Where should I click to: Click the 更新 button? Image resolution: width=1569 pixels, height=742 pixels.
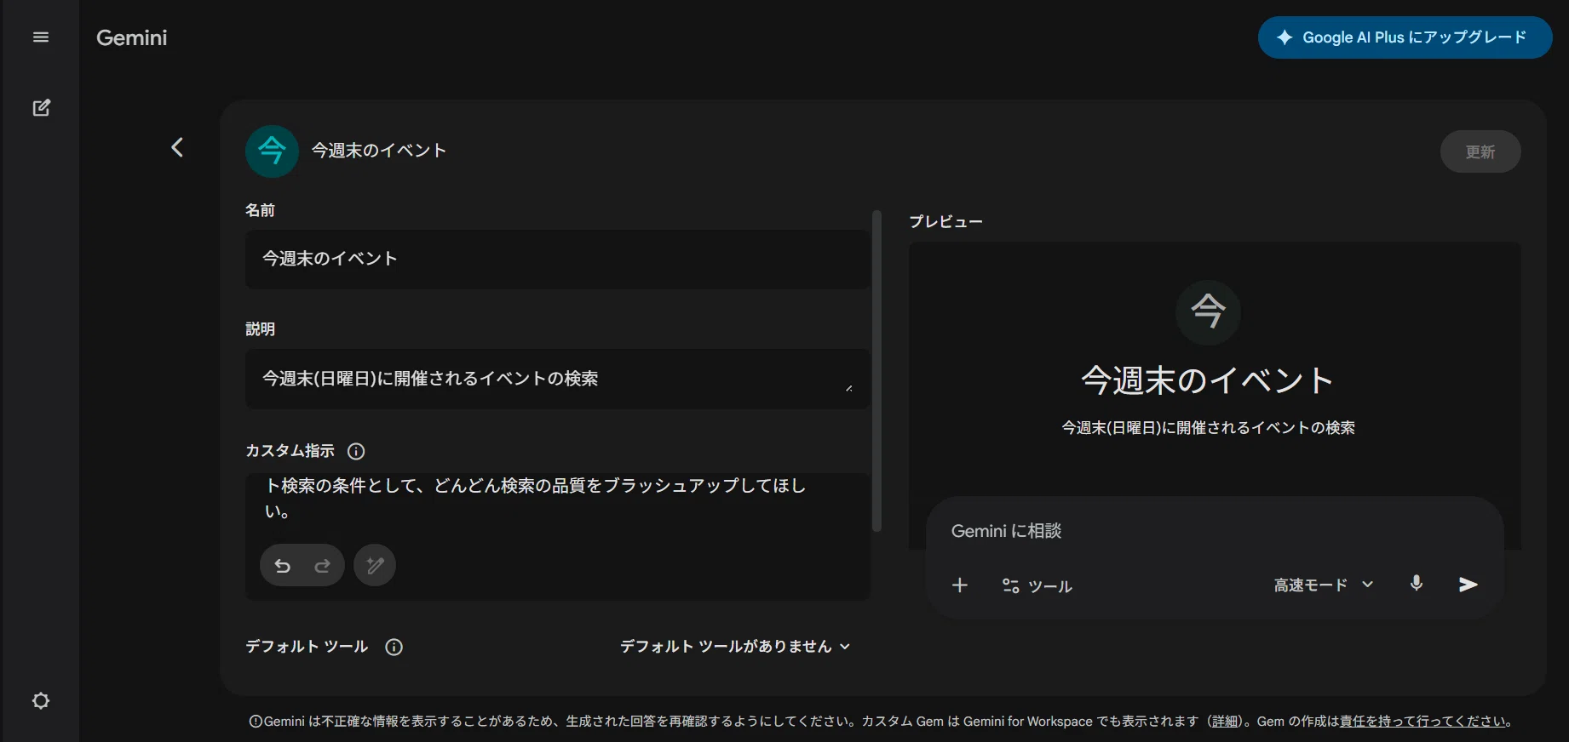[1480, 152]
